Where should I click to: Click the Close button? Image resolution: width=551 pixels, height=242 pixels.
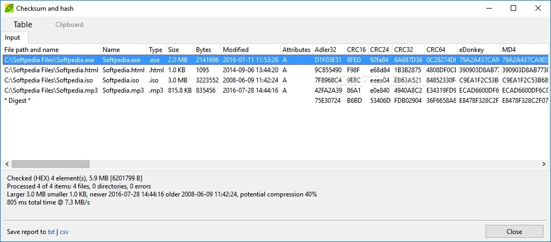click(x=514, y=231)
